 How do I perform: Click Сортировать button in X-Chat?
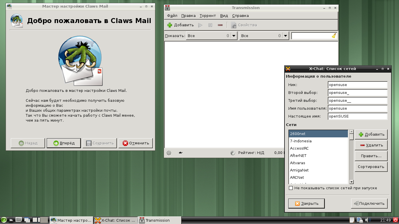(x=371, y=167)
